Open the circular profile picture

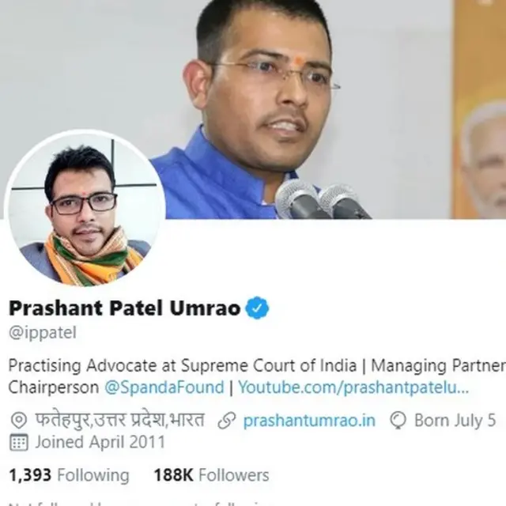[x=85, y=208]
